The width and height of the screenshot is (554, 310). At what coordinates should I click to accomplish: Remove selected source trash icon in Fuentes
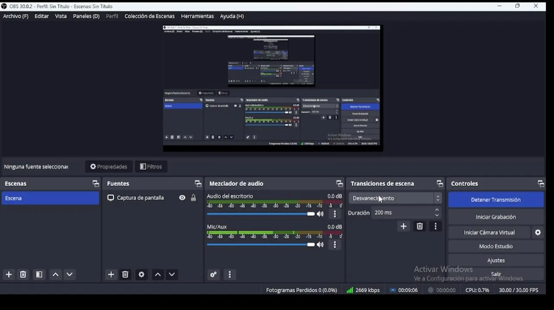pos(125,275)
